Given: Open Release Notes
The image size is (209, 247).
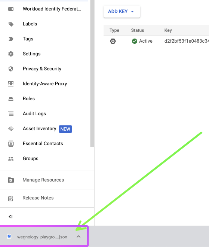Looking at the screenshot, I should (38, 198).
